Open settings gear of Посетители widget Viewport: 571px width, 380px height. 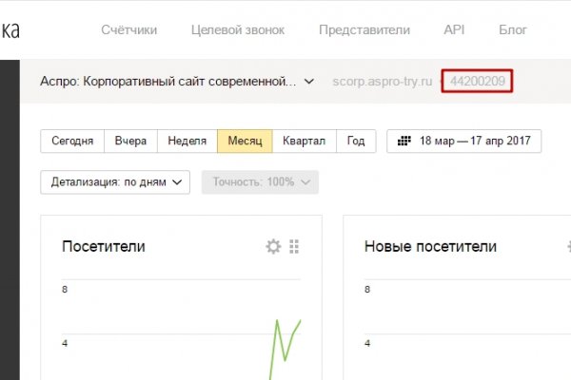pyautogui.click(x=273, y=247)
